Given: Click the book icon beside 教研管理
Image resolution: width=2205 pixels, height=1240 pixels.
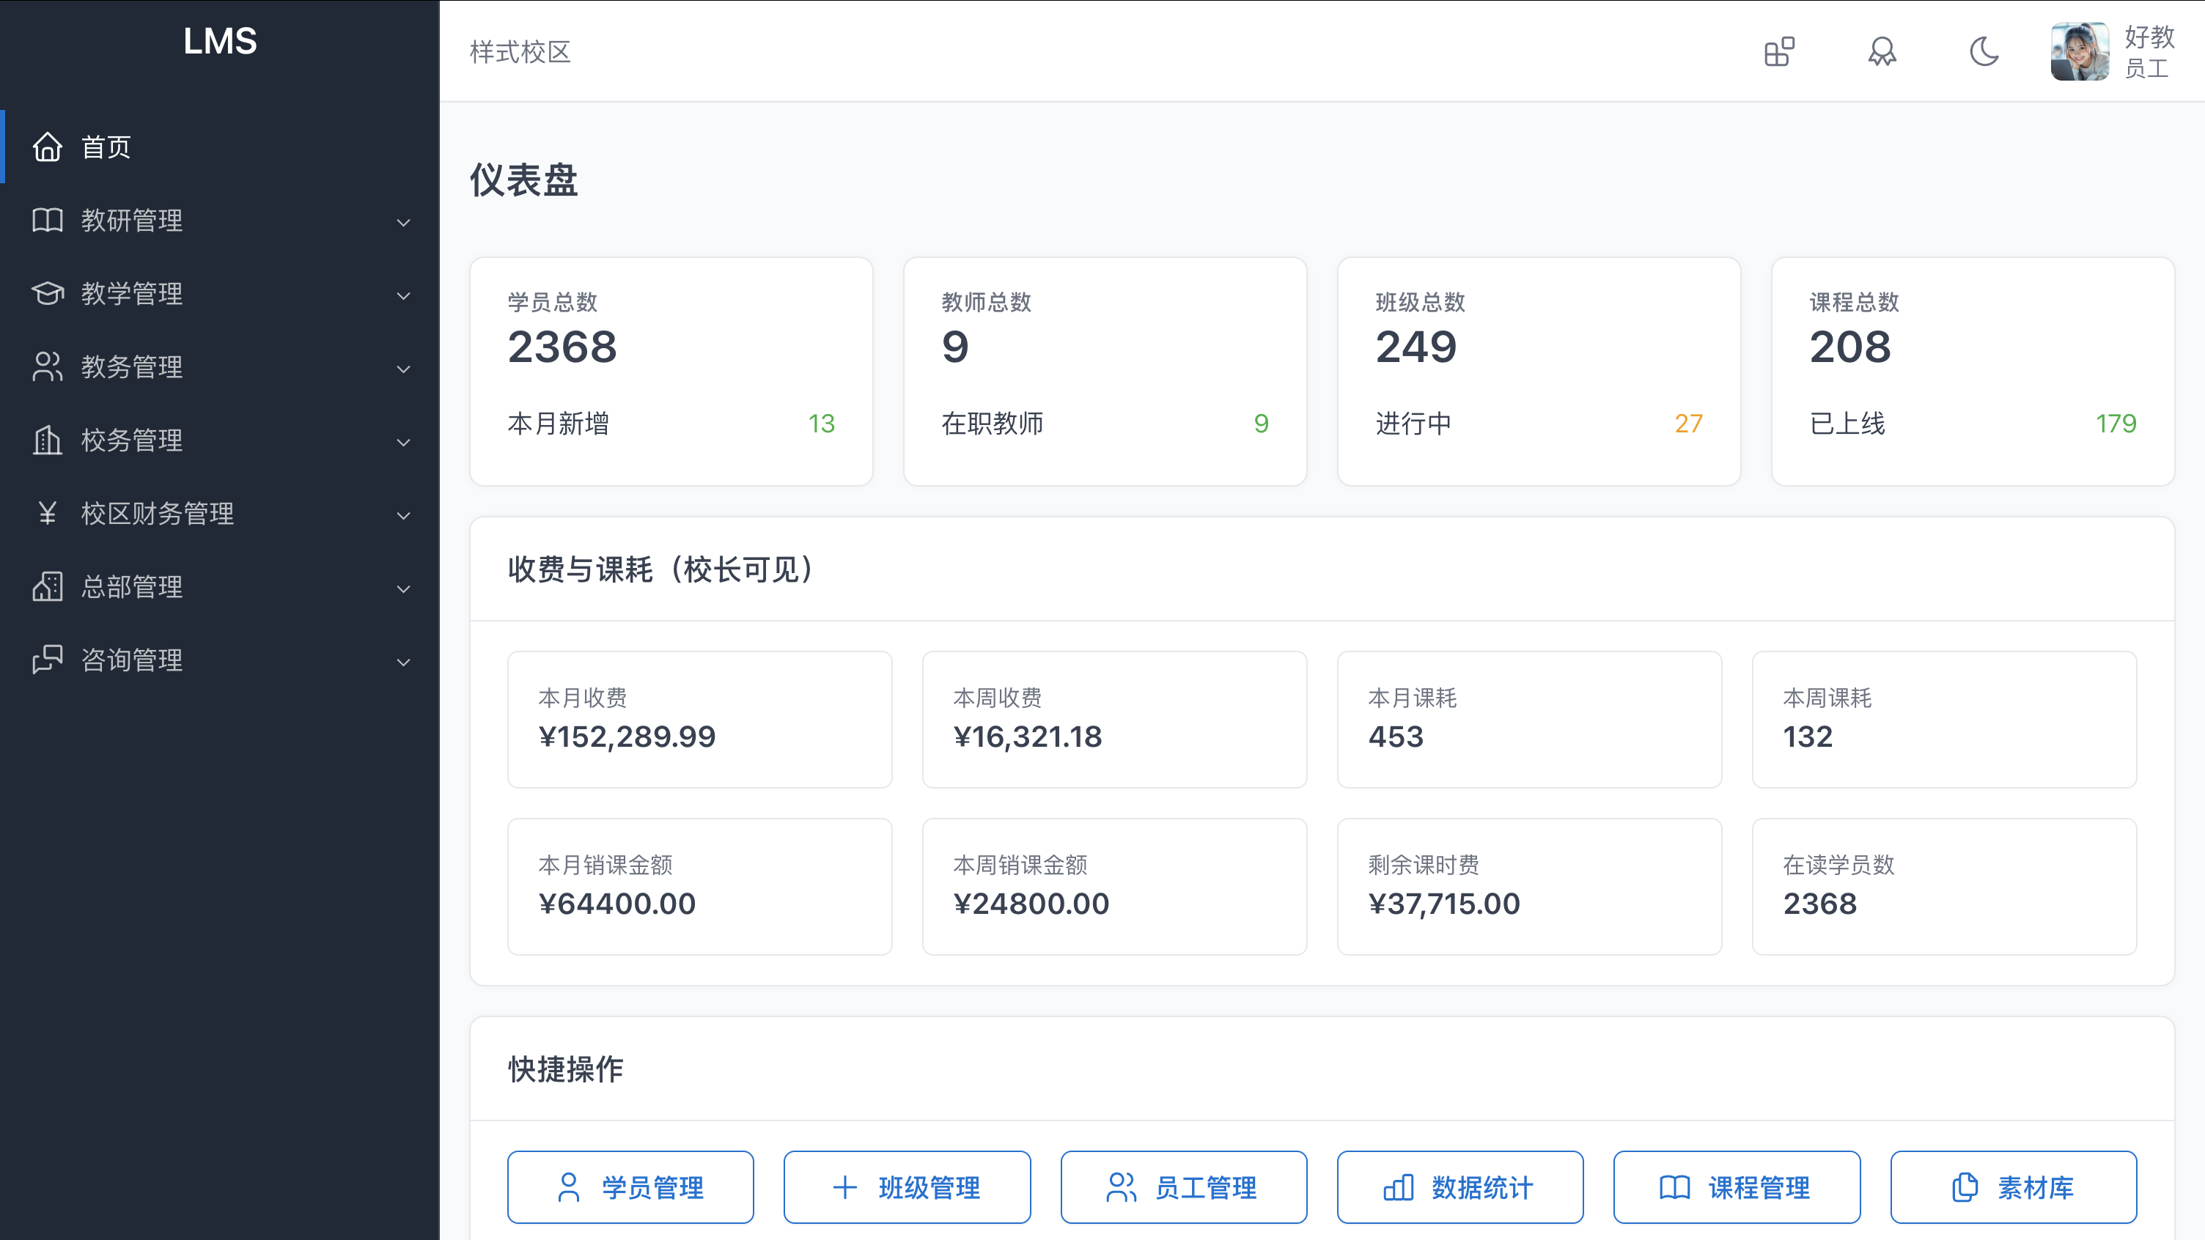Looking at the screenshot, I should pos(47,220).
